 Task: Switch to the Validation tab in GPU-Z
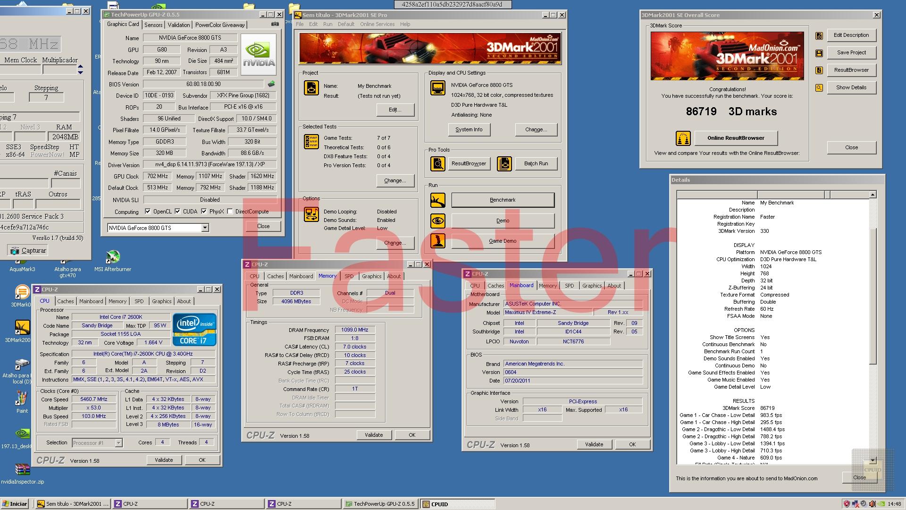pos(179,25)
